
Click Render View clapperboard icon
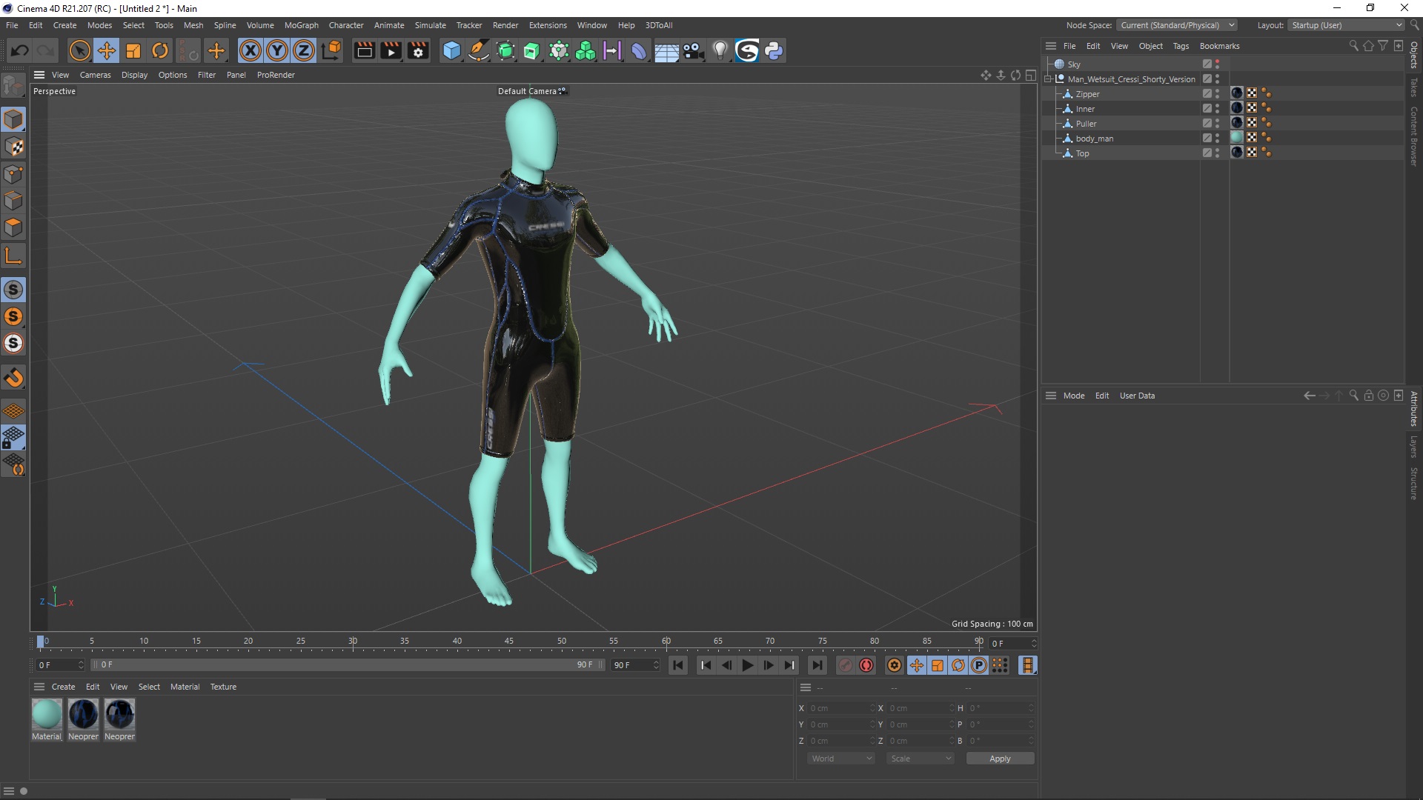click(364, 50)
